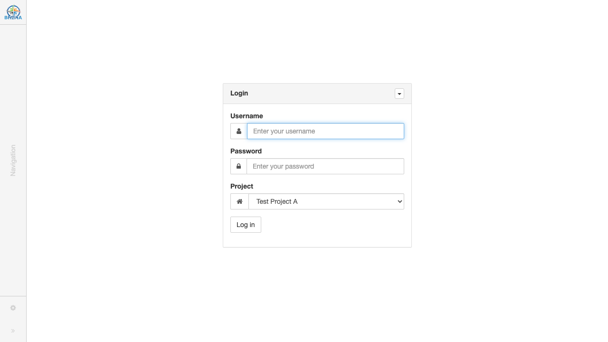Click the Username field label
Image resolution: width=608 pixels, height=342 pixels.
pos(247,116)
